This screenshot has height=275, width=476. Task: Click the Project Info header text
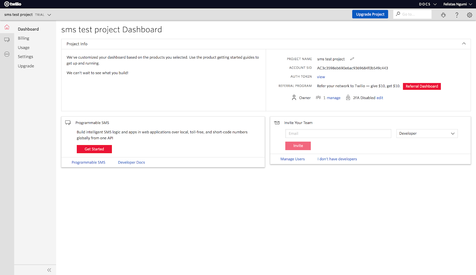77,44
